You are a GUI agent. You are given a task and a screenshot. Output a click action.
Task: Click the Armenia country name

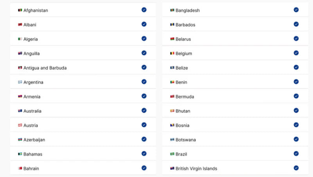pyautogui.click(x=32, y=97)
